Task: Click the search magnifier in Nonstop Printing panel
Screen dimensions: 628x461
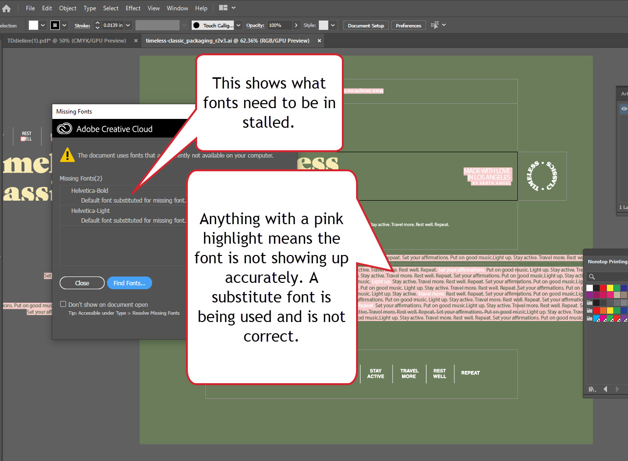Action: tap(592, 277)
